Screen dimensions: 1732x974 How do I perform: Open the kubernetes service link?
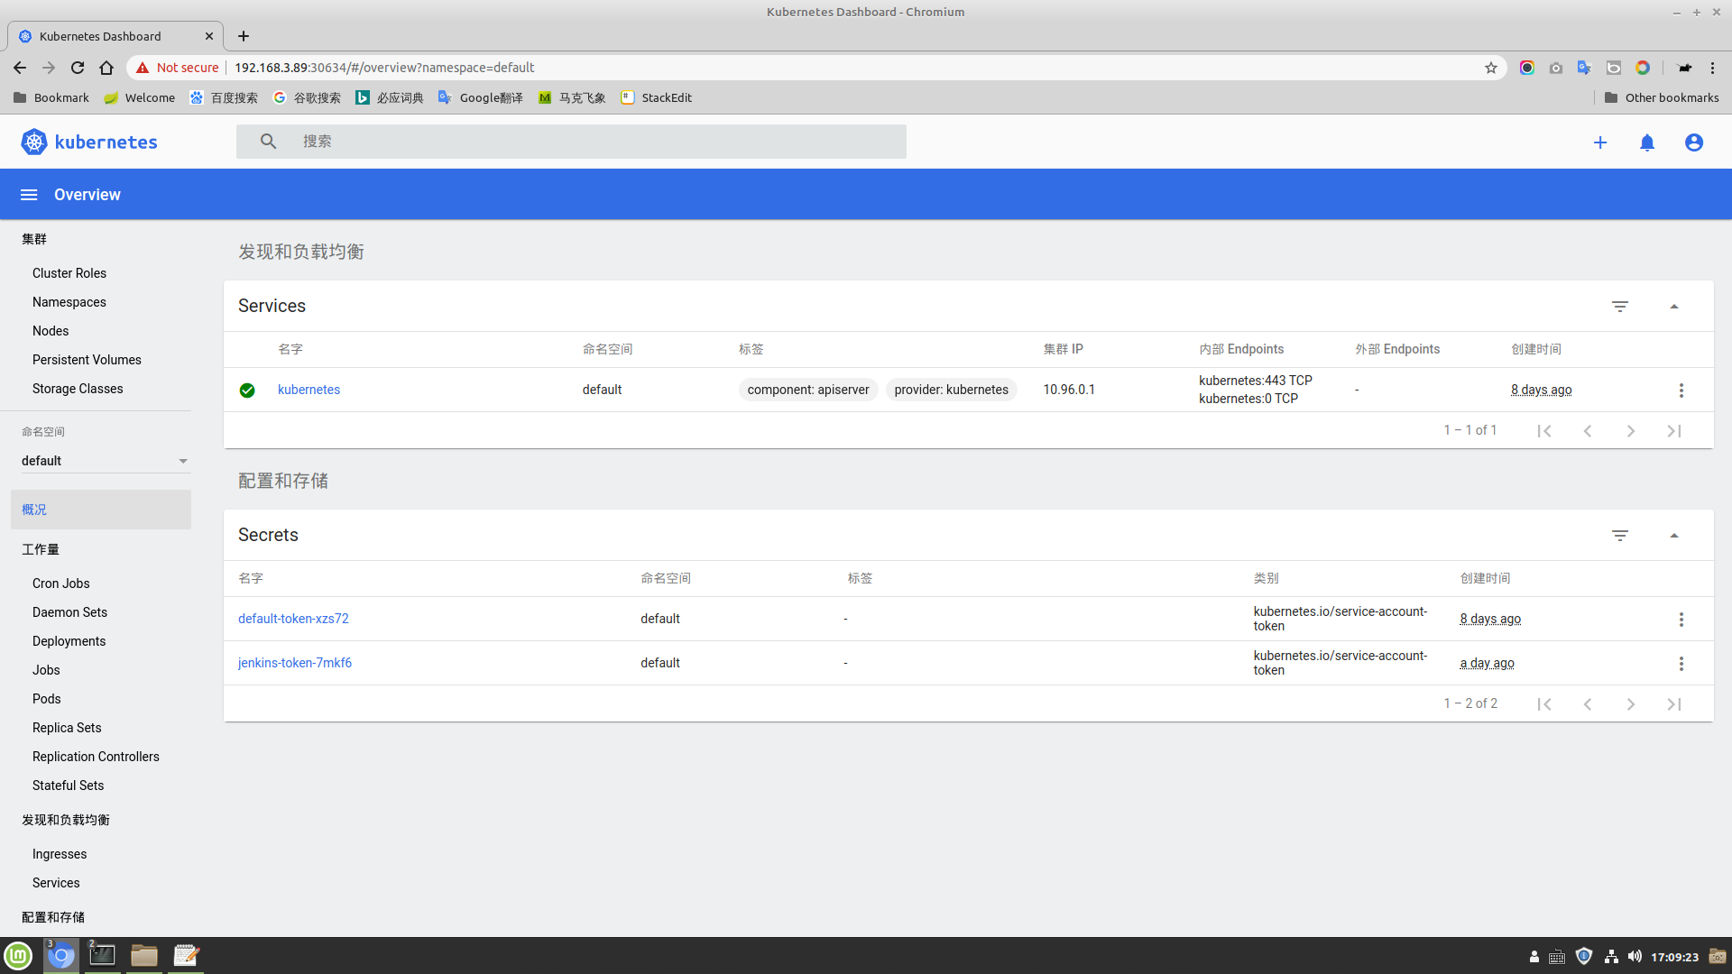click(x=309, y=390)
